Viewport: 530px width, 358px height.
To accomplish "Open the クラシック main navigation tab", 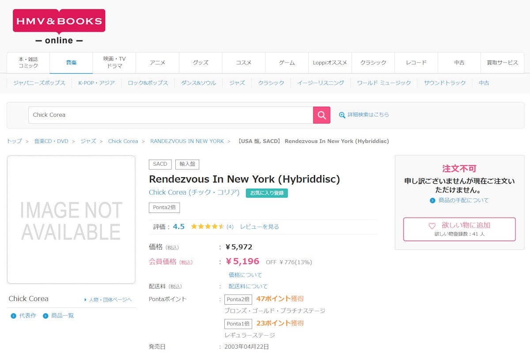I will [x=373, y=63].
